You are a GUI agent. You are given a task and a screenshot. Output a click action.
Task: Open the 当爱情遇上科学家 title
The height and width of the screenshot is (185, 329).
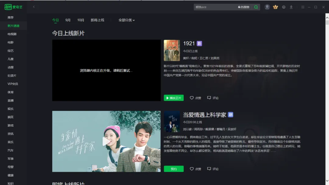tap(204, 115)
